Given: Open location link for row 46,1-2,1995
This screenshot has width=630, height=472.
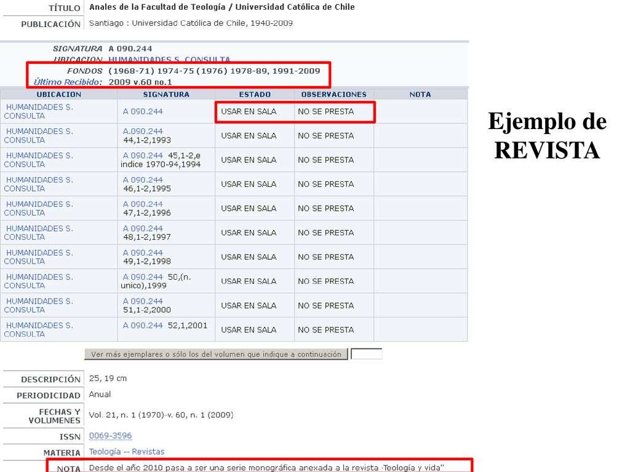Looking at the screenshot, I should point(39,184).
